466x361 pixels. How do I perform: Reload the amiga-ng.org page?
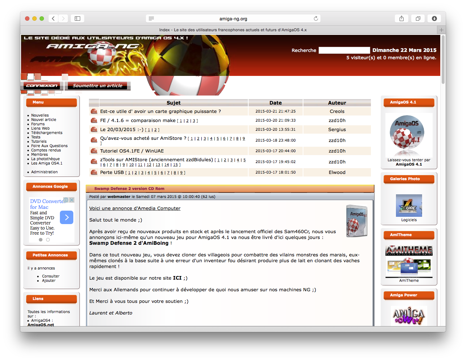click(x=316, y=19)
